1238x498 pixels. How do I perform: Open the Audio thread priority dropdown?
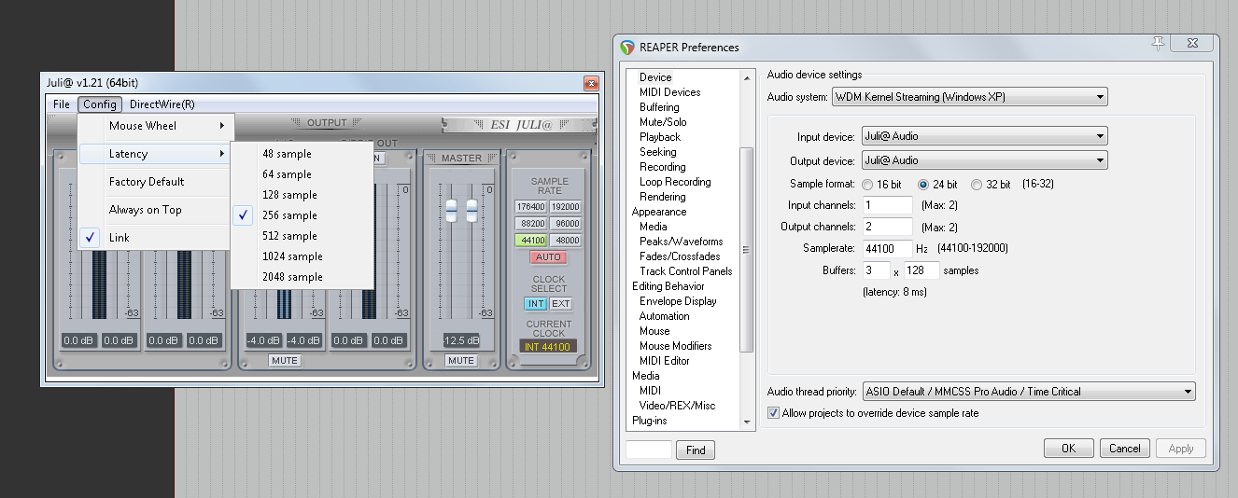(1029, 392)
